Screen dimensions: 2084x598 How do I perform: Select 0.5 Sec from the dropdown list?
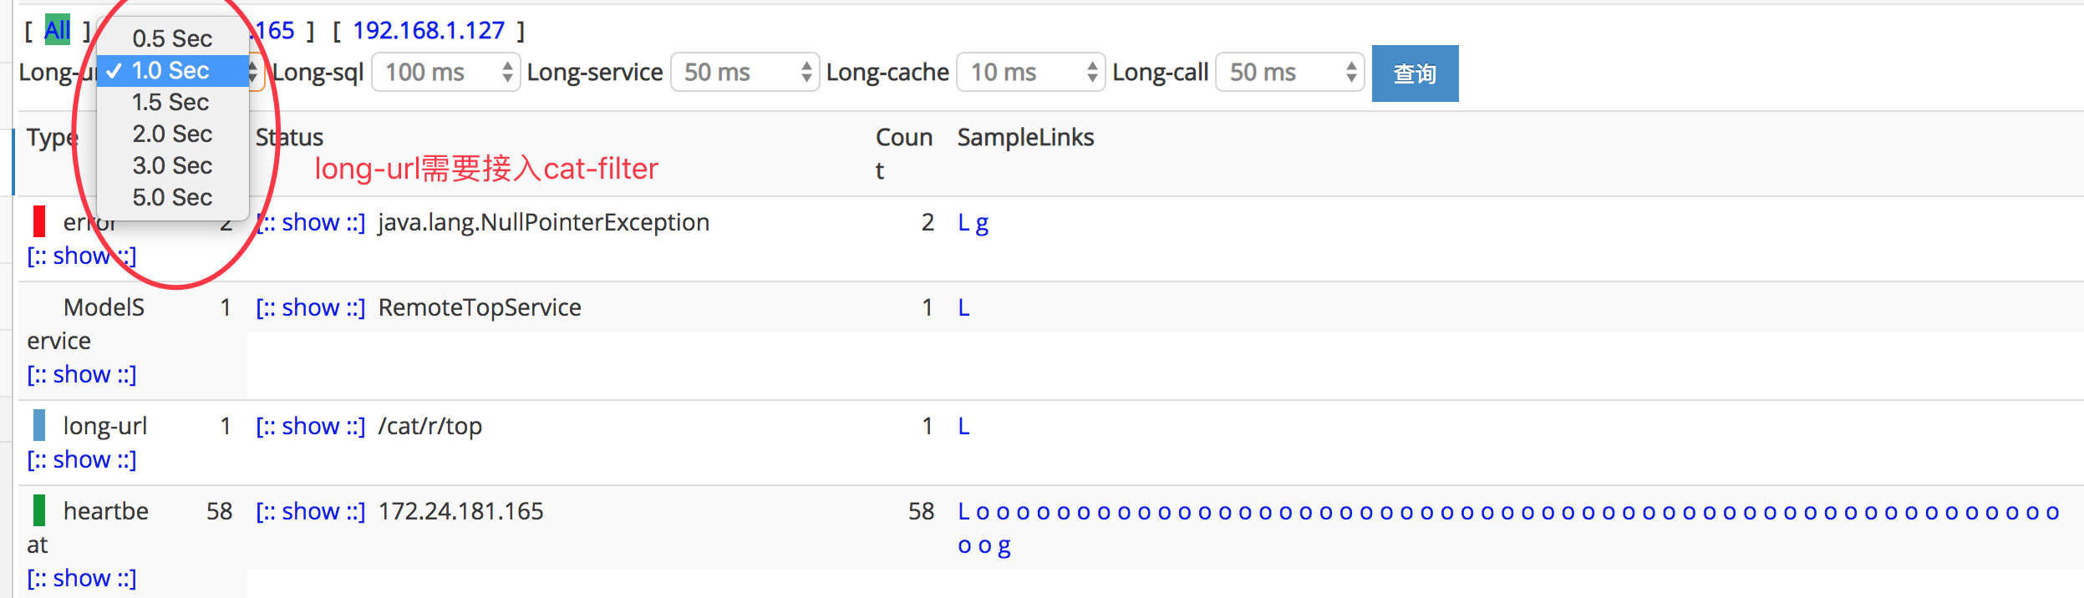[172, 38]
